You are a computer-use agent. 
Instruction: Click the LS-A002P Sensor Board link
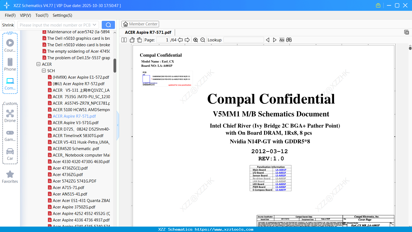[x=281, y=176]
